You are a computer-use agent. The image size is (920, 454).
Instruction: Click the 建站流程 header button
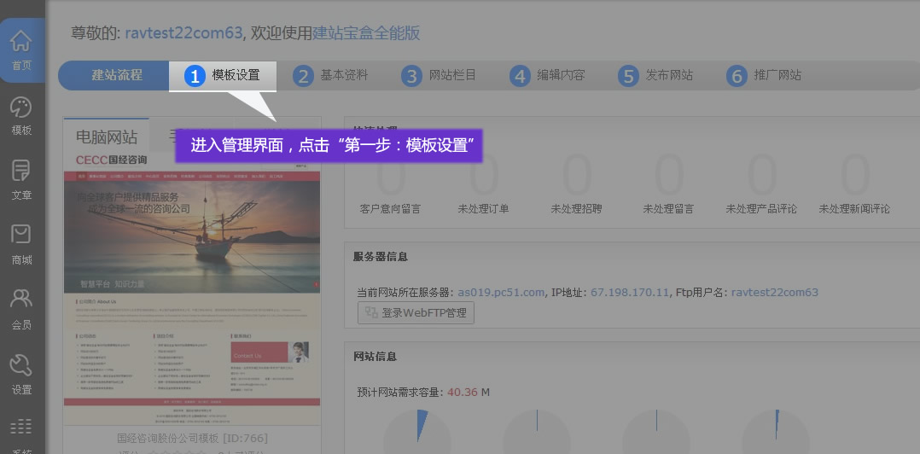tap(117, 75)
